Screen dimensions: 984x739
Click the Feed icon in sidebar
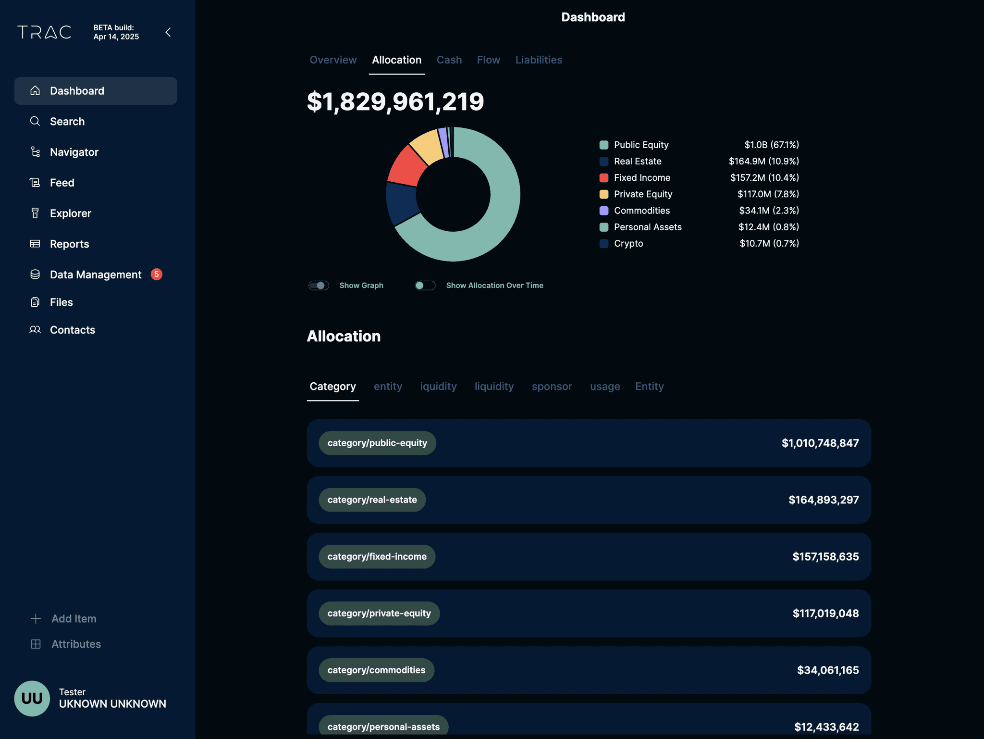pyautogui.click(x=35, y=183)
